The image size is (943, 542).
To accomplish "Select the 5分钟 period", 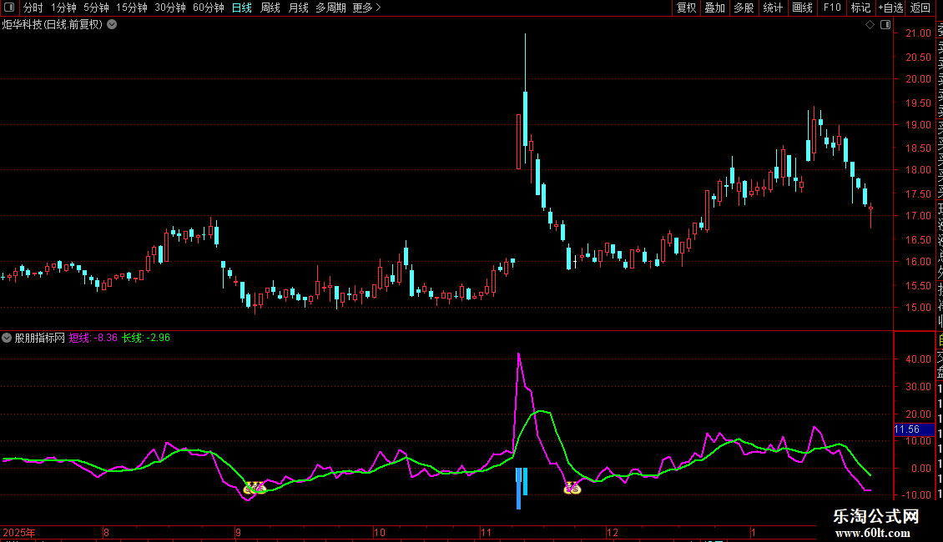I will pos(96,8).
